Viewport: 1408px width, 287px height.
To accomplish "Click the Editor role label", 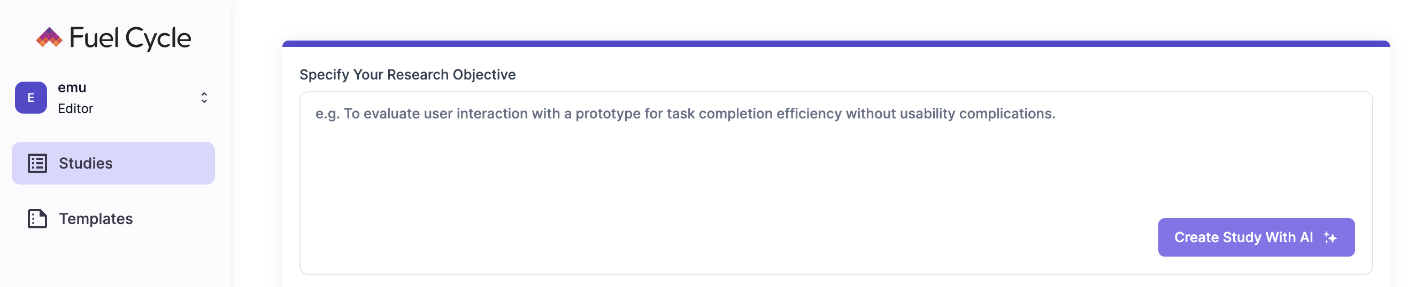I will (x=75, y=109).
